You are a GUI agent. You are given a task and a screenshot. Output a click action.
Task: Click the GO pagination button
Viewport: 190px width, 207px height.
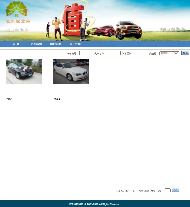pos(175,190)
